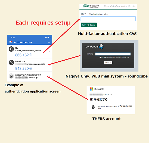This screenshot has height=143, width=149.
Task: Click Nagoya Univ. WEB mail system caption
Action: 107,76
